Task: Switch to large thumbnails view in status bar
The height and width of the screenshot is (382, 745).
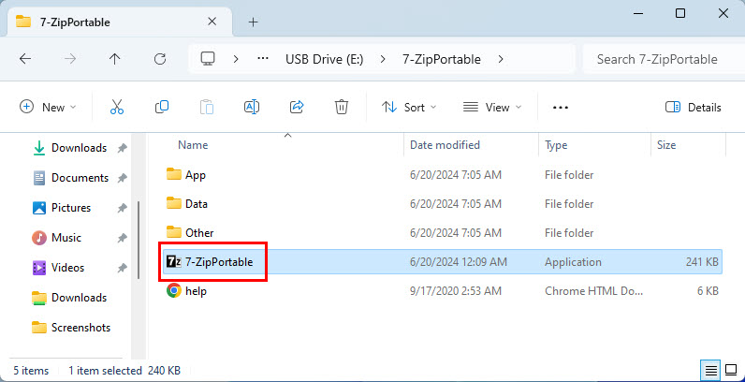Action: coord(729,371)
